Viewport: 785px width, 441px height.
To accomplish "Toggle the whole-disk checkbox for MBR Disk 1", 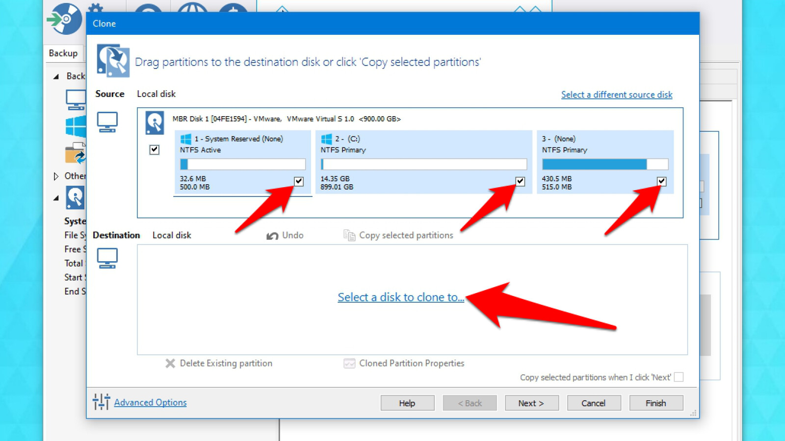I will pyautogui.click(x=155, y=149).
